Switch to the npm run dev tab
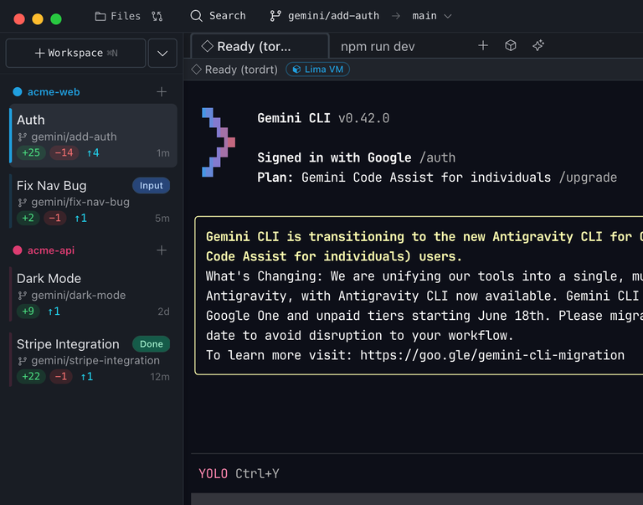 click(x=378, y=46)
